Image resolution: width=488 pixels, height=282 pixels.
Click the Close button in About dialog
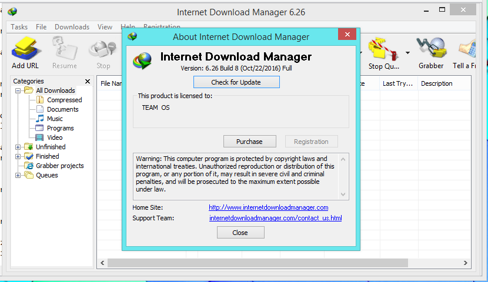240,233
